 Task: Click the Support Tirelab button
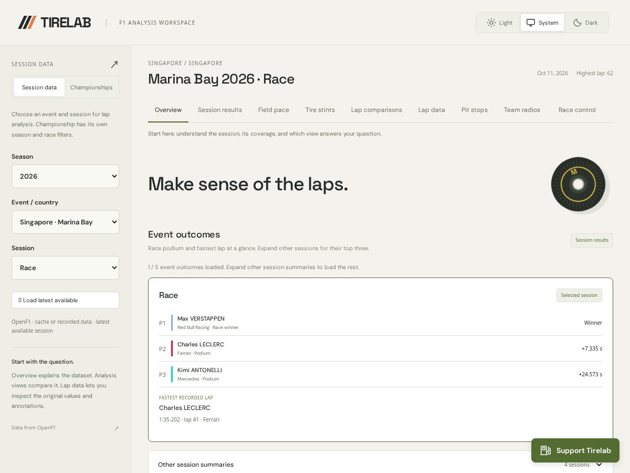point(575,450)
